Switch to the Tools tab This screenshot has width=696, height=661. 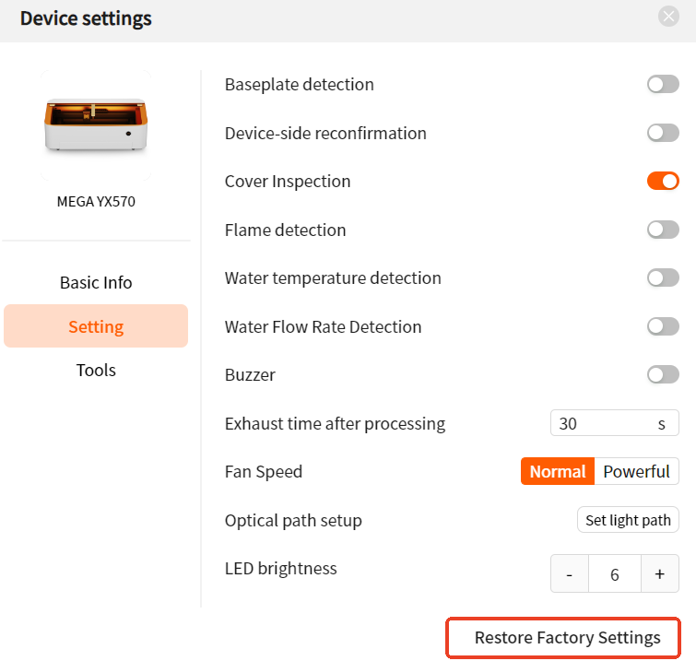pyautogui.click(x=96, y=370)
